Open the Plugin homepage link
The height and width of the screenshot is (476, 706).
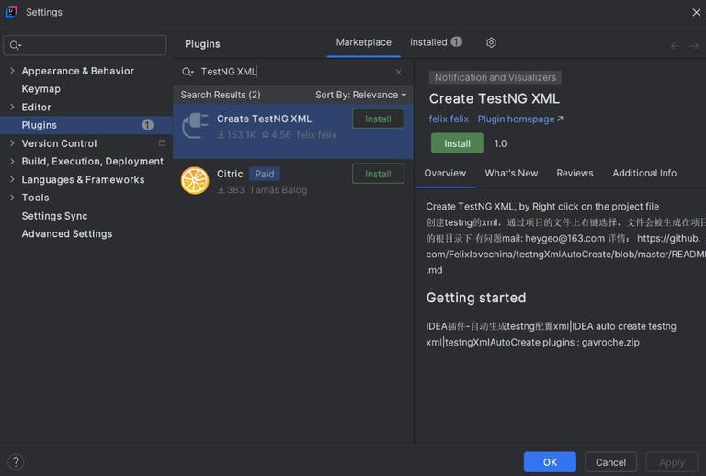520,119
